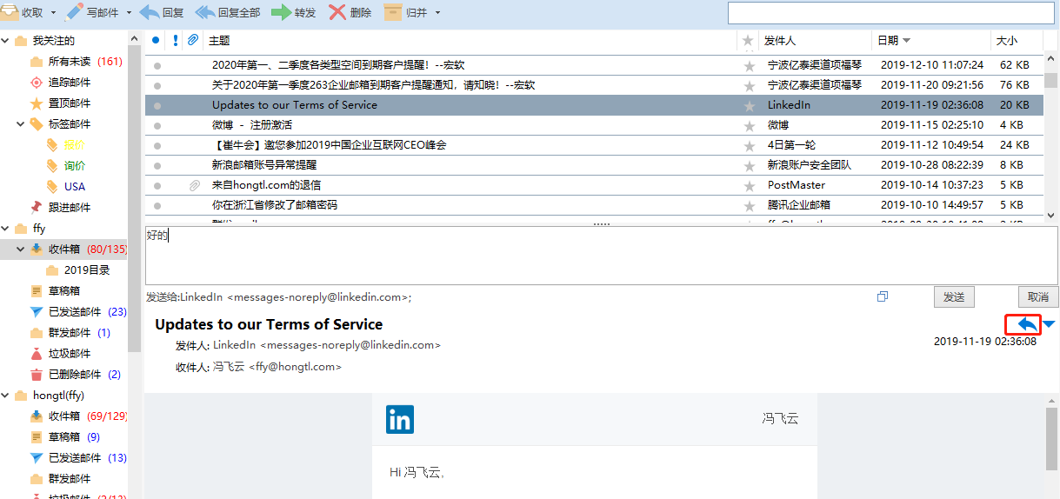
Task: Star the PostMaster returned mail message
Action: tap(749, 185)
